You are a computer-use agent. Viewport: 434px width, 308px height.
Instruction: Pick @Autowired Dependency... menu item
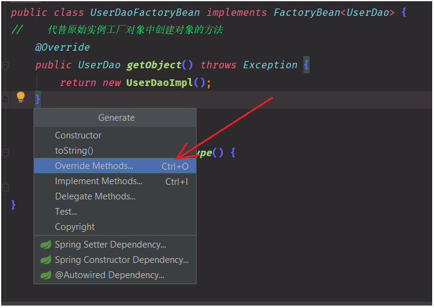pyautogui.click(x=115, y=275)
